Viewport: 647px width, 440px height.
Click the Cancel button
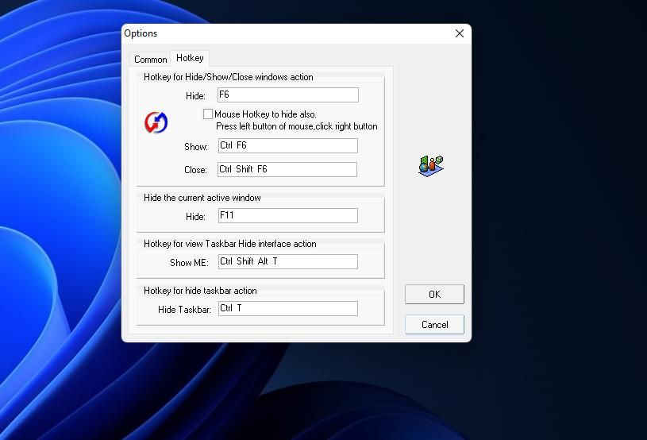coord(434,324)
